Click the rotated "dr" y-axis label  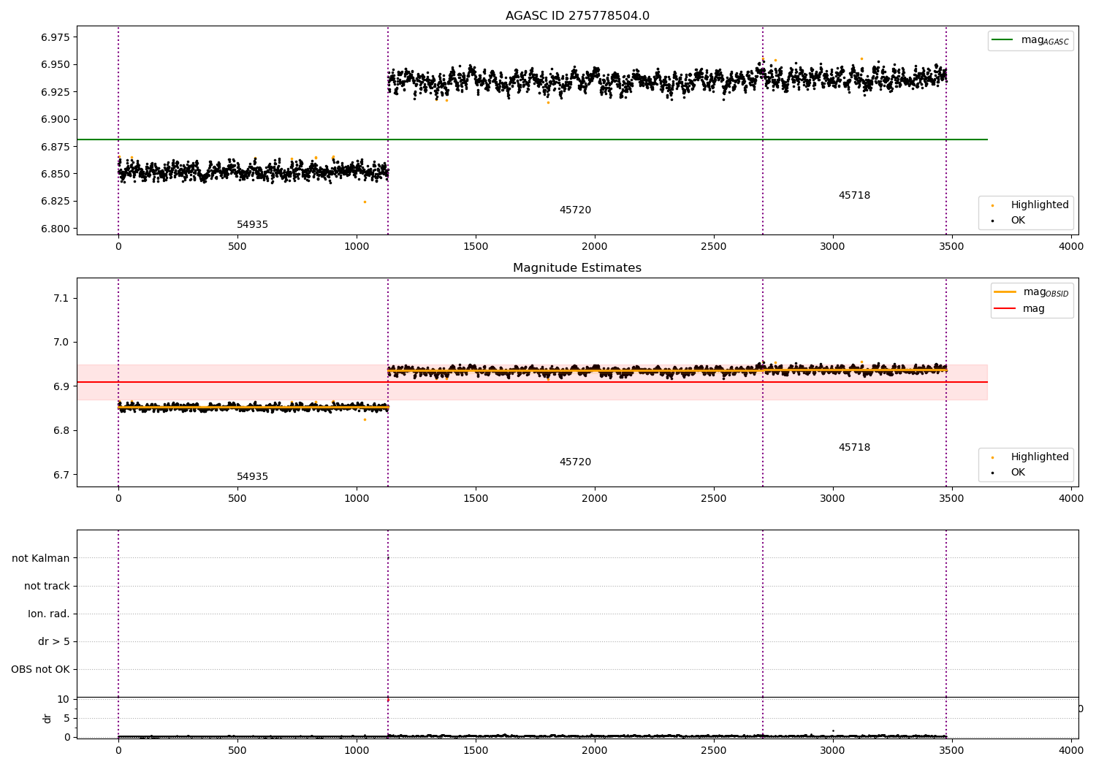pyautogui.click(x=47, y=718)
